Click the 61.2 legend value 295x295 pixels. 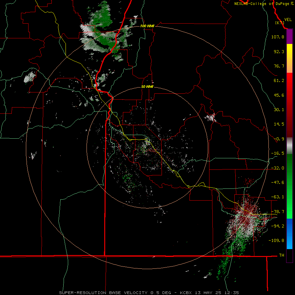[x=279, y=81]
